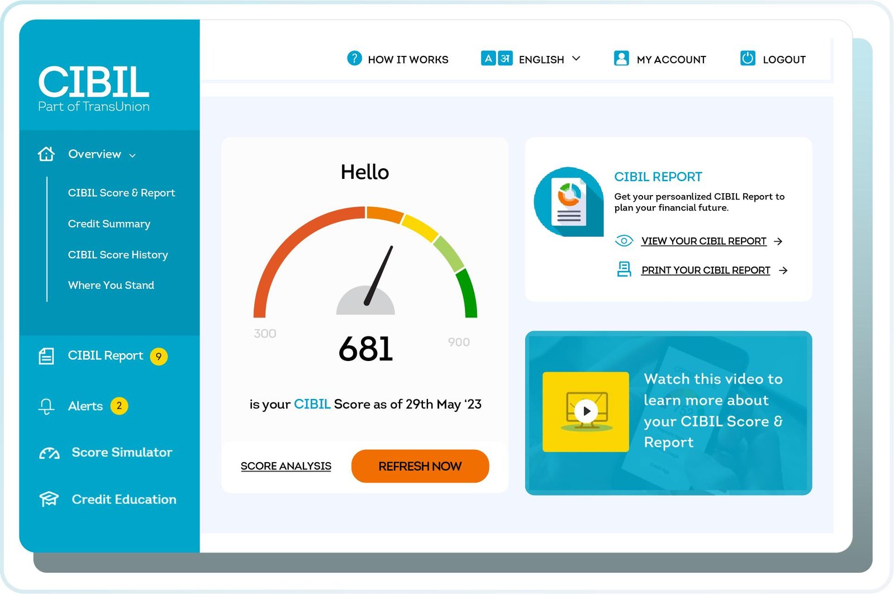This screenshot has width=894, height=594.
Task: Open CIBIL Score History
Action: click(x=118, y=254)
